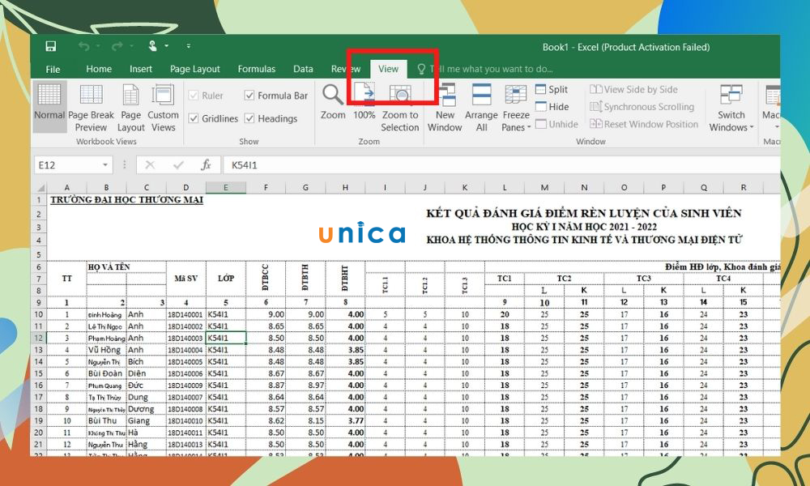Click the Redo arrow icon
The width and height of the screenshot is (810, 486).
[117, 46]
